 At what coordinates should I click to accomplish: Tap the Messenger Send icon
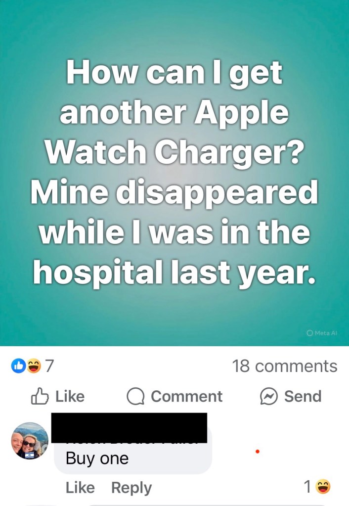(x=269, y=396)
